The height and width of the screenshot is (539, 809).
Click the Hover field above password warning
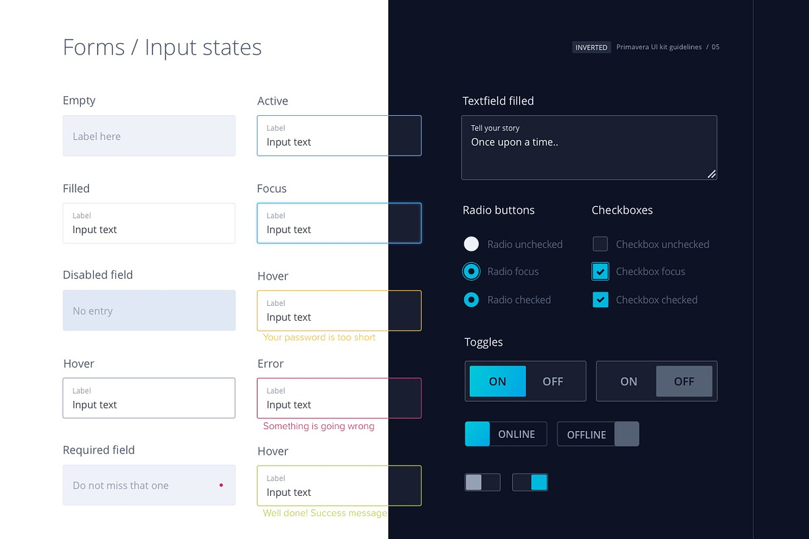(339, 311)
